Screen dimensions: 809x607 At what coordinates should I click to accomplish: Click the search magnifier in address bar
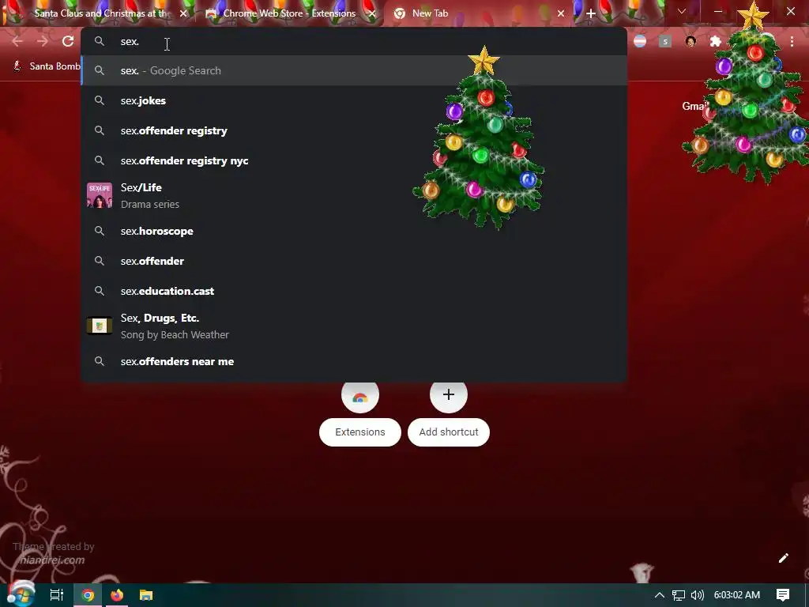pyautogui.click(x=100, y=41)
